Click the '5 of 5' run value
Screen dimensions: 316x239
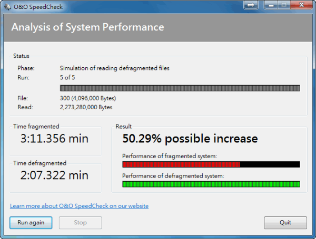(x=67, y=78)
